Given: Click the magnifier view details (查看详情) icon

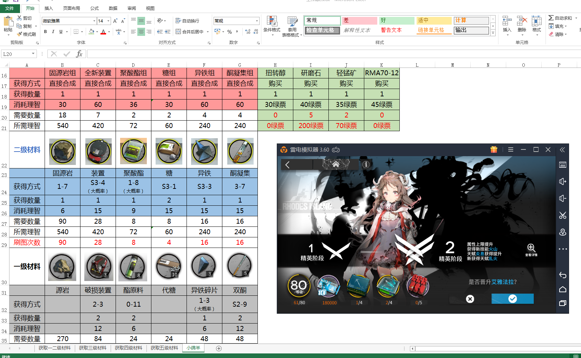Looking at the screenshot, I should pos(531,250).
